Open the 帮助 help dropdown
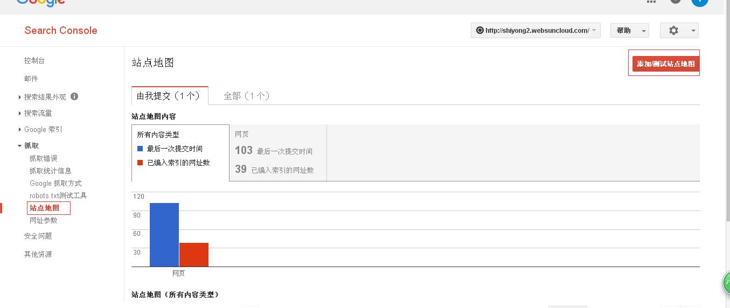This screenshot has height=308, width=730. [629, 31]
